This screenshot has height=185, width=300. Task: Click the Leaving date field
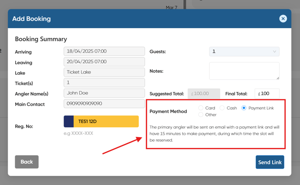click(x=104, y=62)
